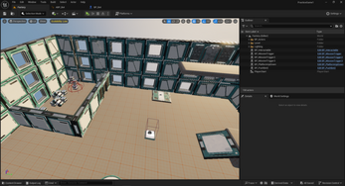Open the File menu
345x186 pixels.
(x=14, y=2)
